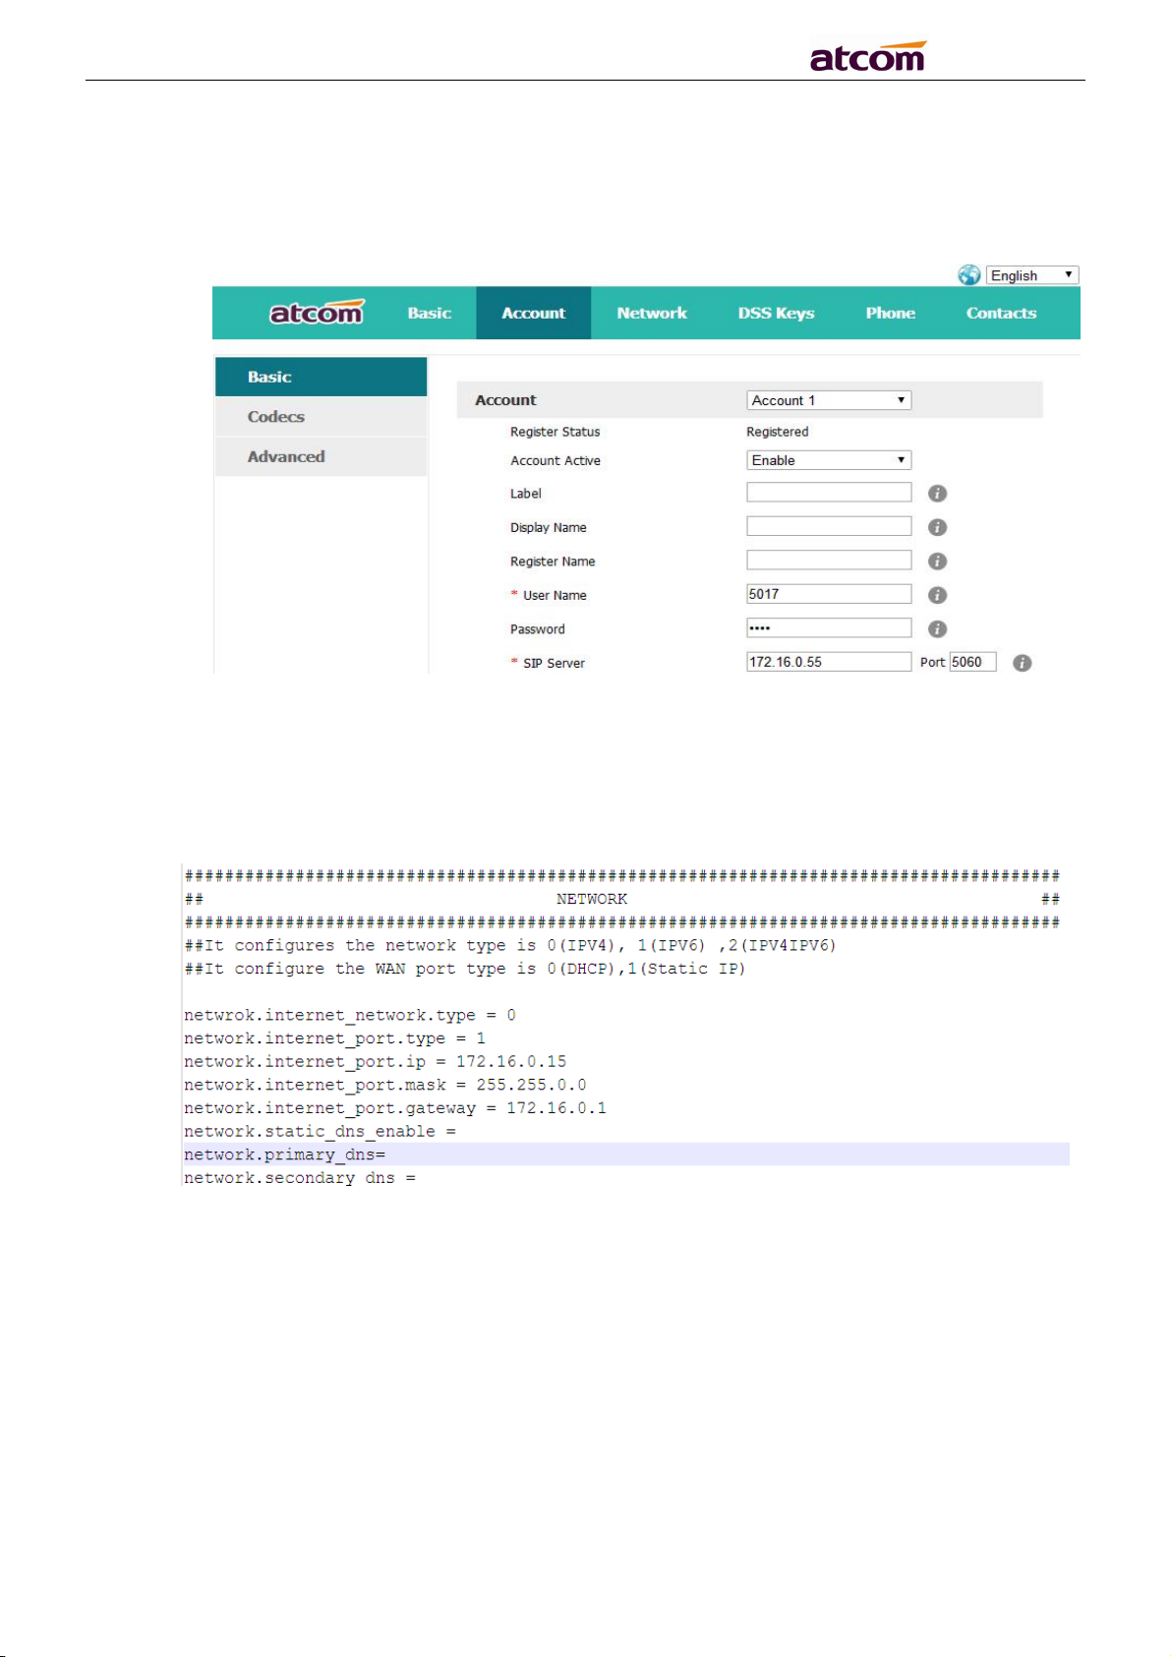1171x1657 pixels.
Task: Click the info icon next to Label field
Action: pos(937,494)
